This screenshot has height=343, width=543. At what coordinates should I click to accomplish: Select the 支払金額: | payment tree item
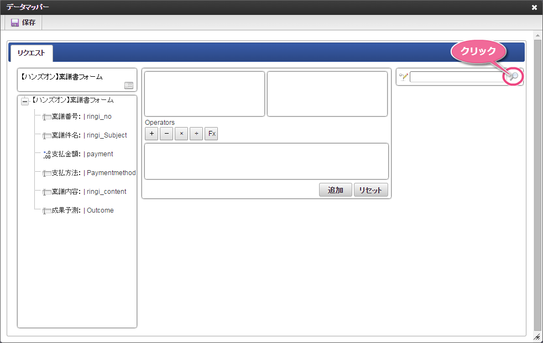coord(82,154)
